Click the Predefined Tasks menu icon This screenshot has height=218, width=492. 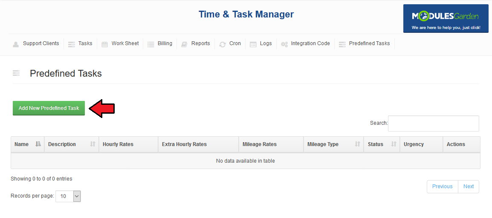(342, 44)
